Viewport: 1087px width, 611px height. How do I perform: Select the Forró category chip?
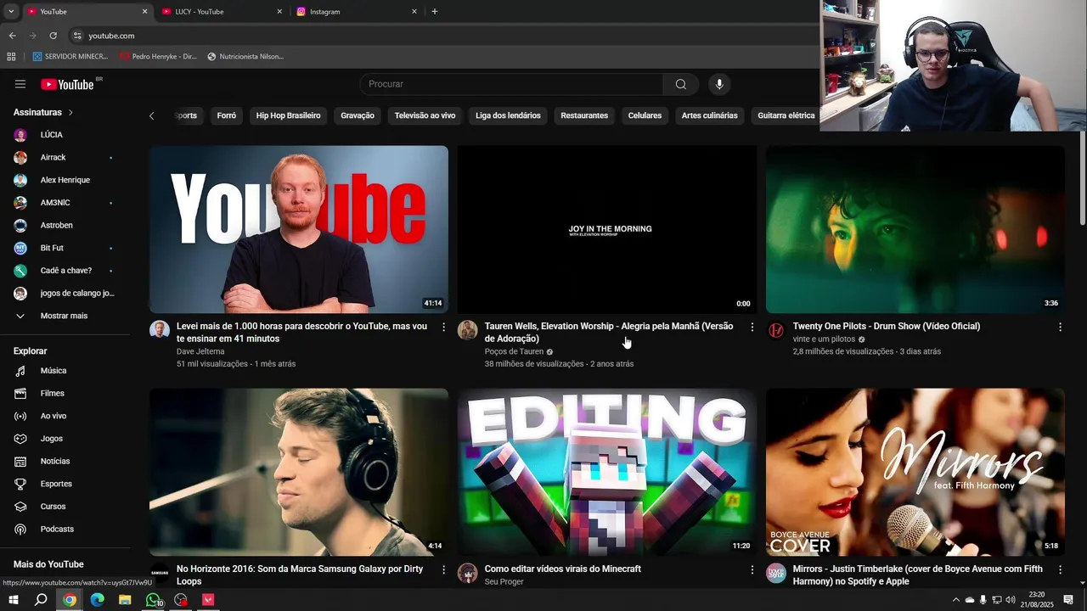tap(227, 115)
